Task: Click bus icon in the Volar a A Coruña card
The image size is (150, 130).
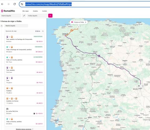Action: (x=12, y=57)
